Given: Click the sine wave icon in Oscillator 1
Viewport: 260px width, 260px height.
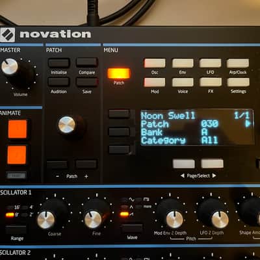Looking at the screenshot, I should [x=131, y=200].
